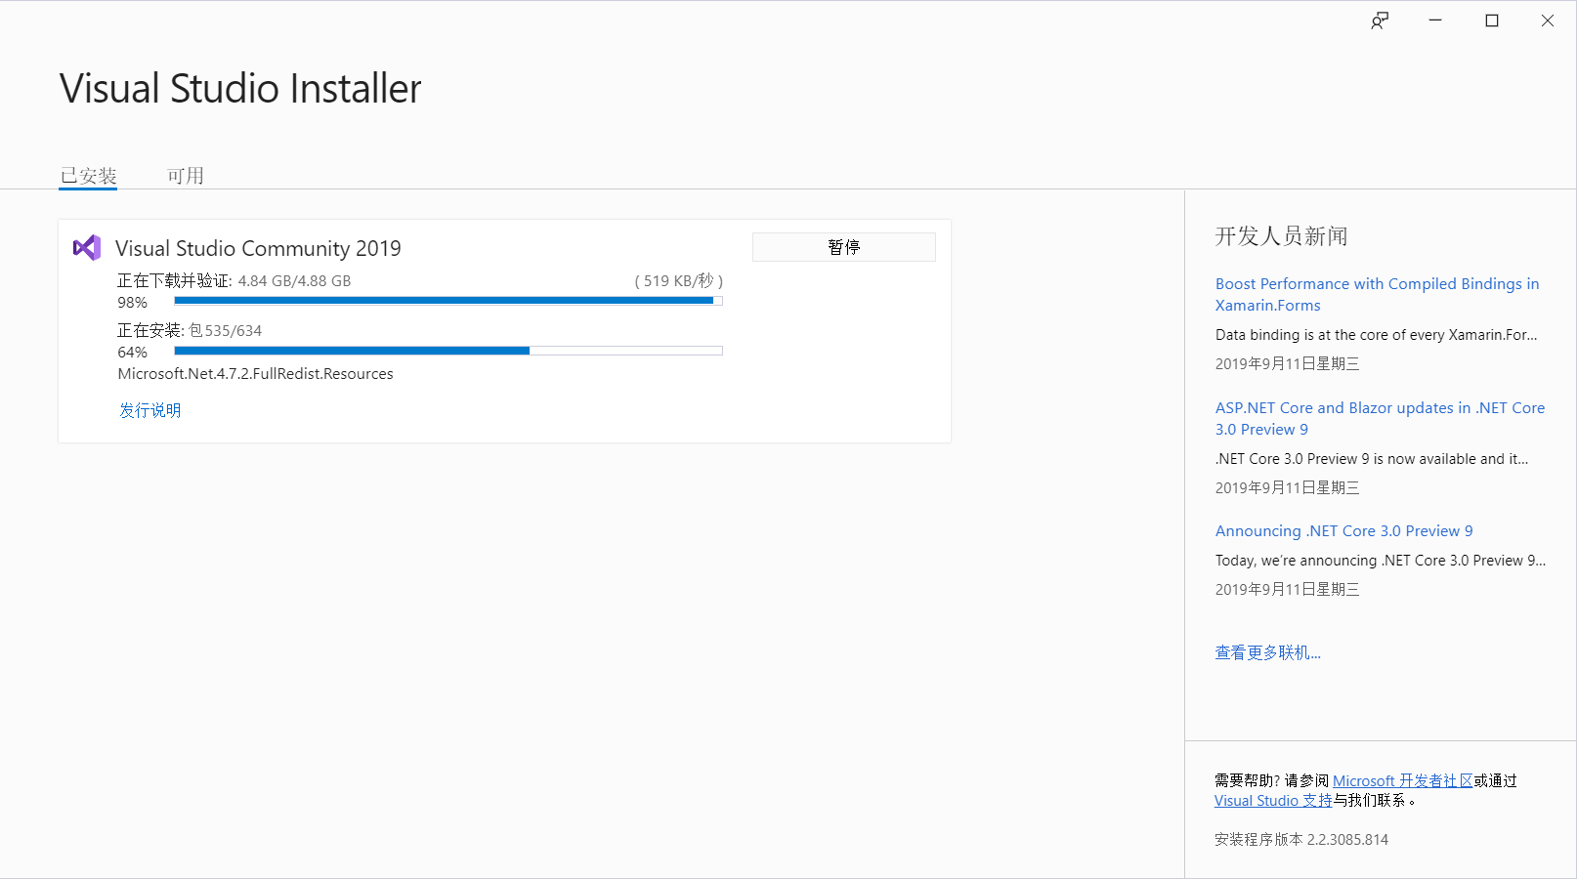Image resolution: width=1577 pixels, height=879 pixels.
Task: Open ASP.NET Core and Blazor updates article
Action: 1380,418
